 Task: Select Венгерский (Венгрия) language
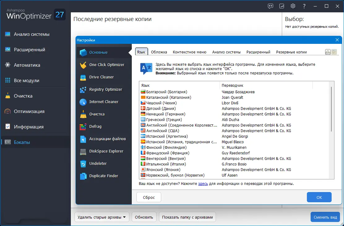pyautogui.click(x=234, y=159)
